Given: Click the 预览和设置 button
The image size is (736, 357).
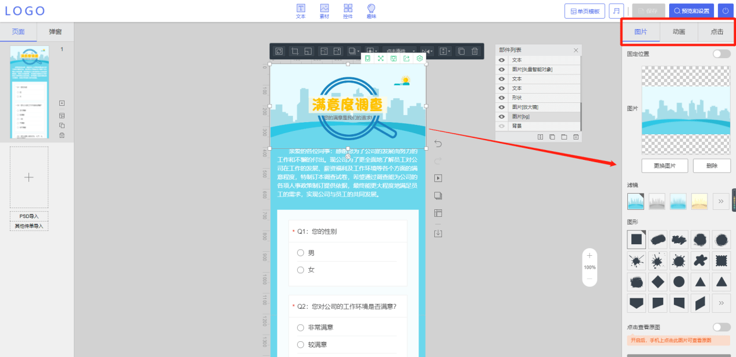Looking at the screenshot, I should [691, 11].
